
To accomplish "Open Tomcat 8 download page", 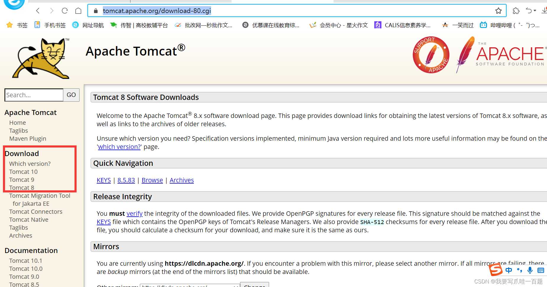I will (22, 188).
